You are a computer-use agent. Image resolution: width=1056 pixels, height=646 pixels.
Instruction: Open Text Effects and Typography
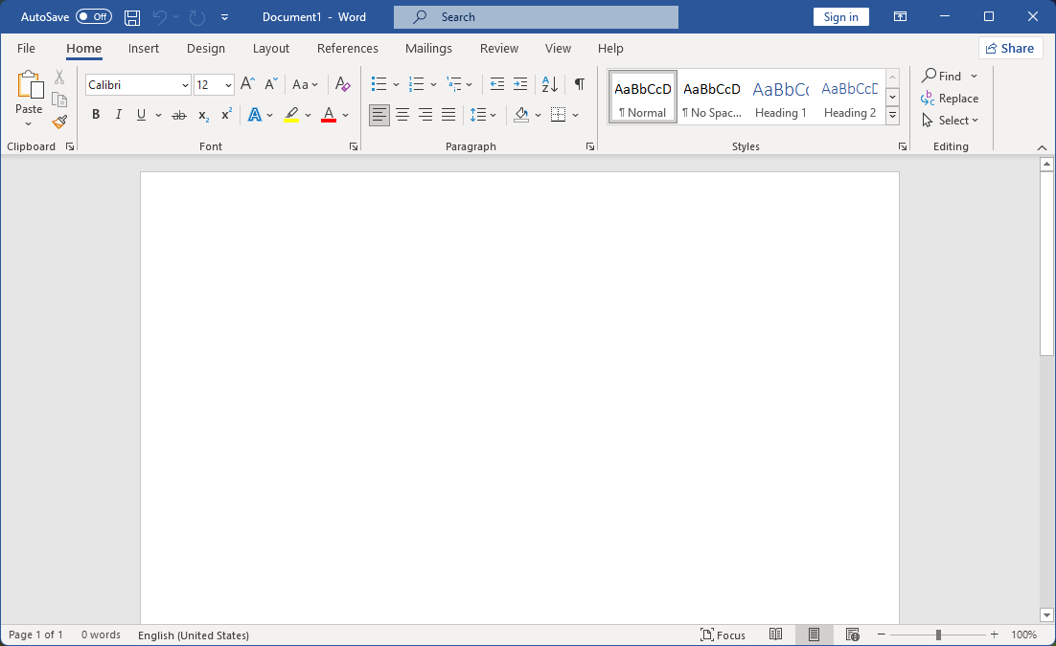coord(255,115)
